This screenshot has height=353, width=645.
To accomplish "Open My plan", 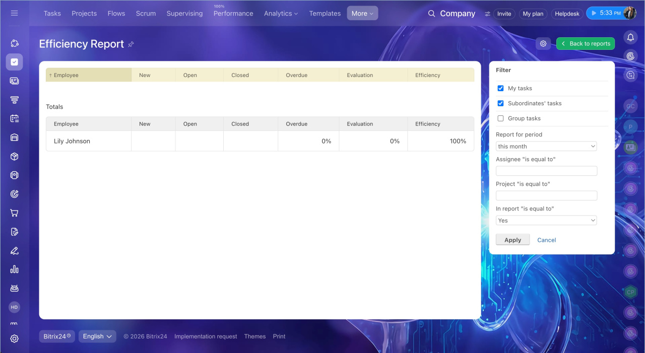I will 533,14.
